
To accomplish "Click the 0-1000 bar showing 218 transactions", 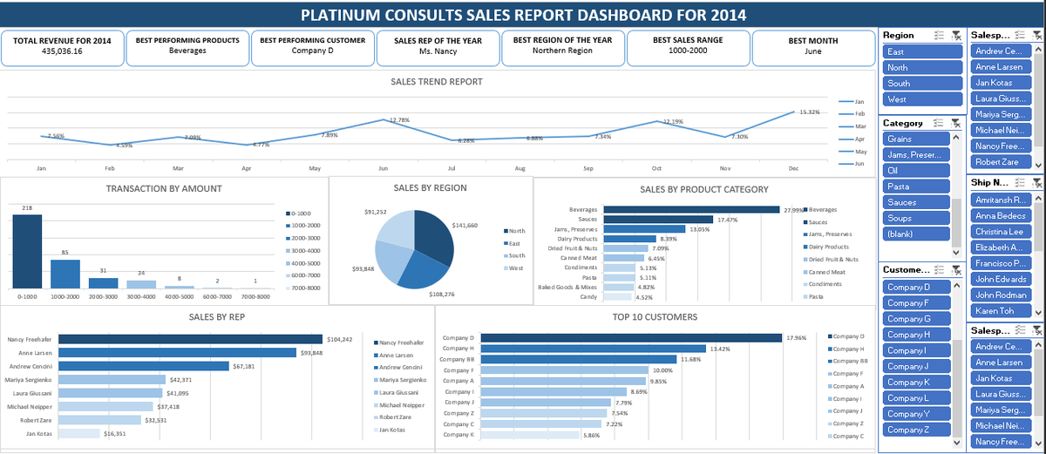I will click(x=27, y=251).
